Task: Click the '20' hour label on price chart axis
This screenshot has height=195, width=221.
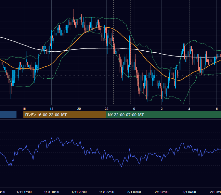Action: [x=79, y=109]
